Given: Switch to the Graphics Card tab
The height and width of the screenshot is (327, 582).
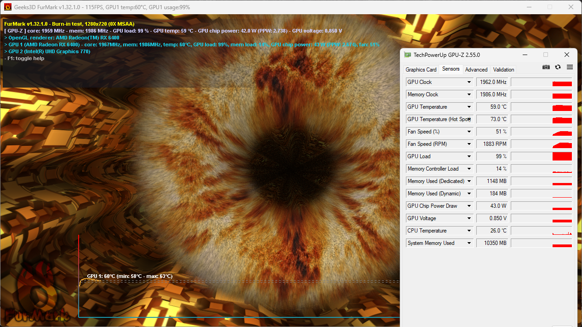Looking at the screenshot, I should click(x=421, y=70).
